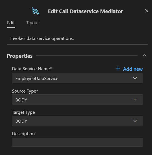Click the Properties section heading
Screen dimensions: 152x155
[x=20, y=56]
